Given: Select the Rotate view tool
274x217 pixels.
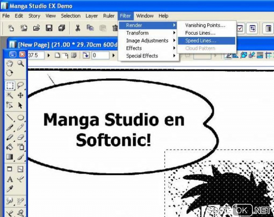Looking at the screenshot, I should [10, 73].
